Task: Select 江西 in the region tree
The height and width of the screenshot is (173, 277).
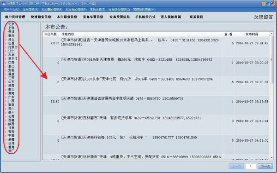Action: 11,78
